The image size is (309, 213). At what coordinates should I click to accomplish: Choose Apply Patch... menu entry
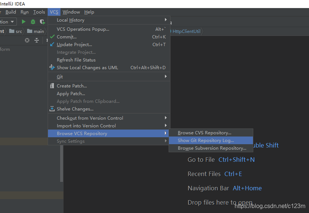click(109, 93)
